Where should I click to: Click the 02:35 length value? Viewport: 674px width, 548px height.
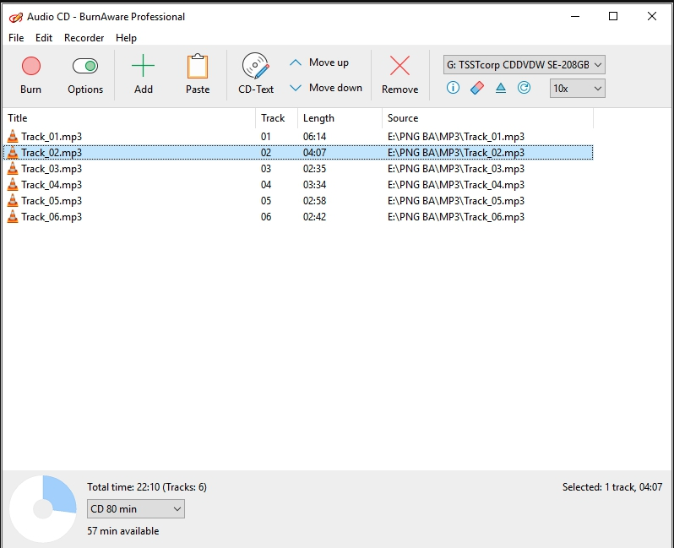coord(315,169)
